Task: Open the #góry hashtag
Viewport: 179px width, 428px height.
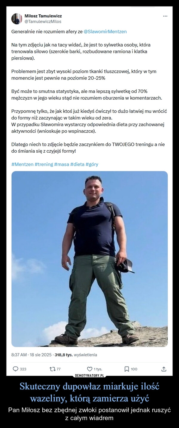Action: [x=92, y=164]
